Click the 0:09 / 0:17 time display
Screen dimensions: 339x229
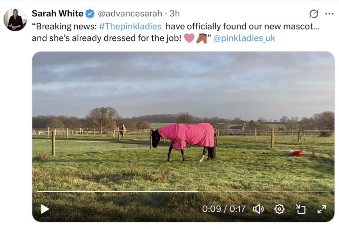tap(224, 209)
